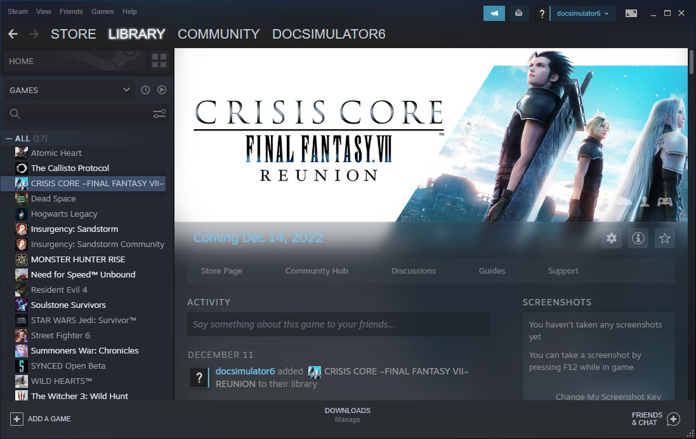This screenshot has width=696, height=439.
Task: Click the library HOME button
Action: [76, 61]
